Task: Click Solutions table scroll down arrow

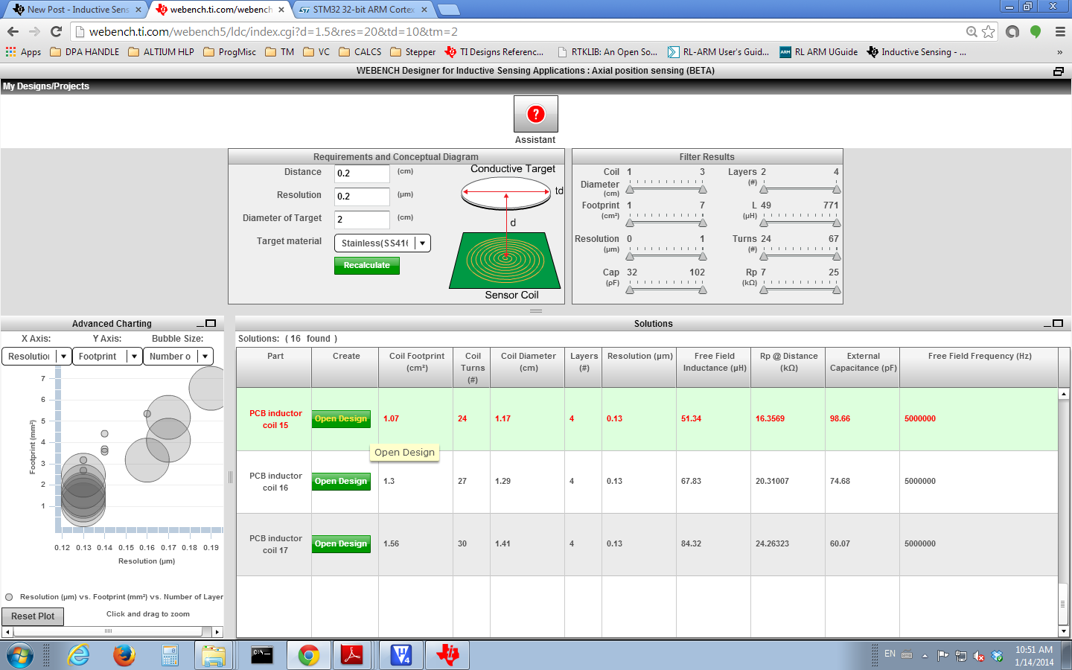Action: [1064, 631]
